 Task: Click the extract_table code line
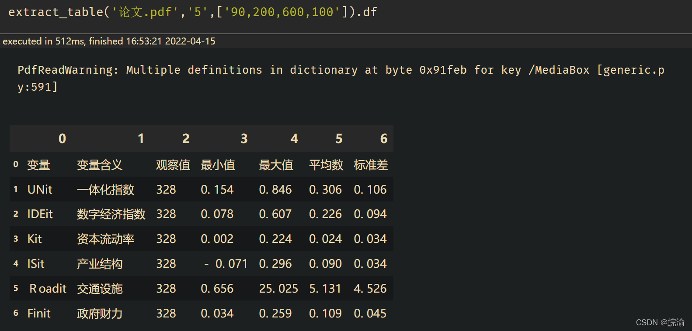point(193,12)
